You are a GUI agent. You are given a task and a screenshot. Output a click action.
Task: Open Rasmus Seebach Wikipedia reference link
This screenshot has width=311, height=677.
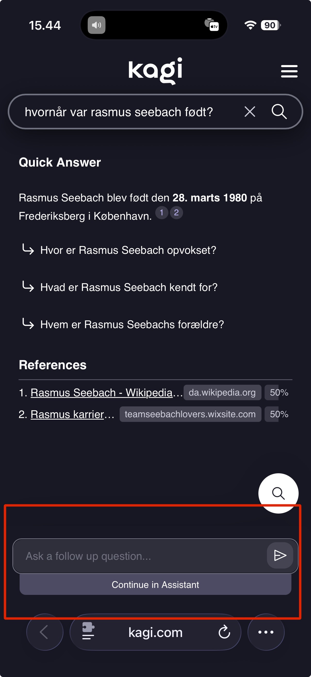(101, 393)
